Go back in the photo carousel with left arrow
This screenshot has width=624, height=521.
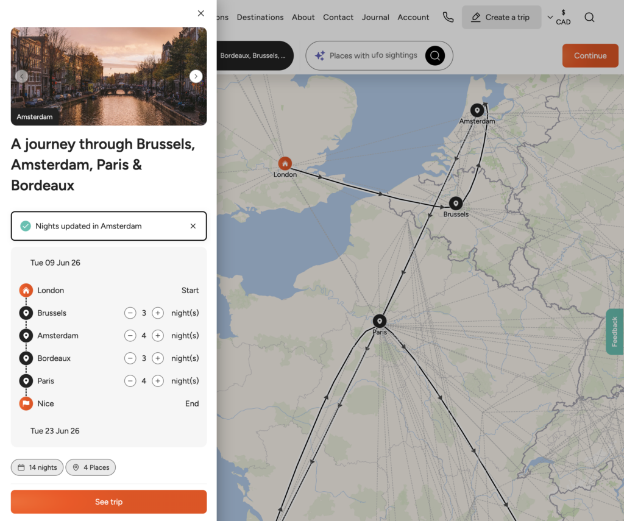click(22, 76)
